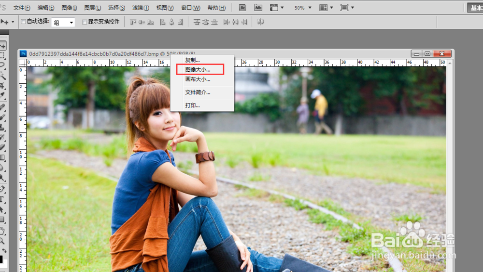
Task: Open the Move tool preset picker arrow
Action: (x=13, y=22)
